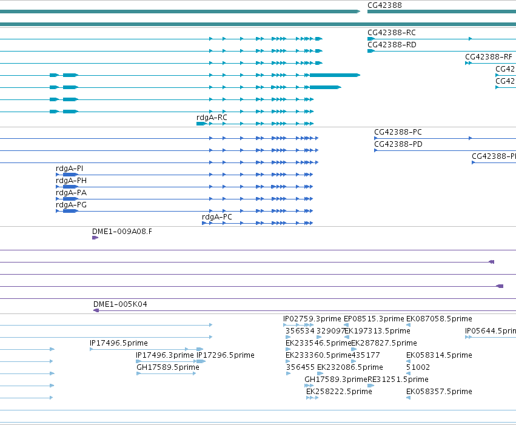Click the DME1-005K04 feature label
Screen dimensions: 516x425
[x=120, y=304]
